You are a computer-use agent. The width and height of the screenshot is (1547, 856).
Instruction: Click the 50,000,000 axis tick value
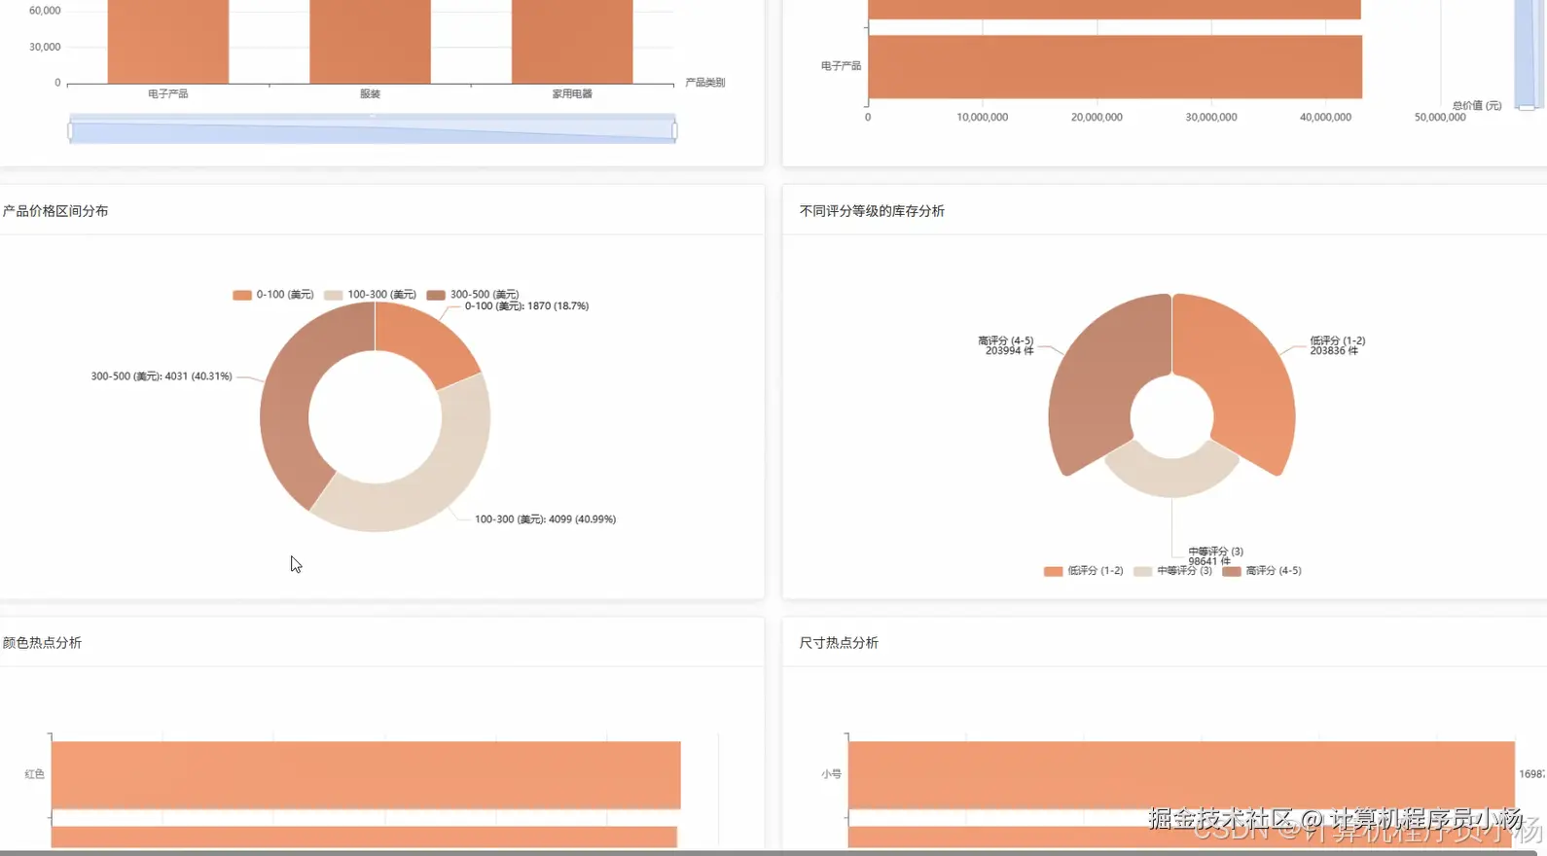pos(1440,117)
